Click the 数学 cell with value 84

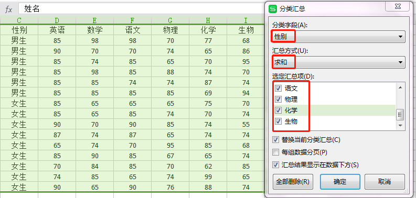[95, 166]
